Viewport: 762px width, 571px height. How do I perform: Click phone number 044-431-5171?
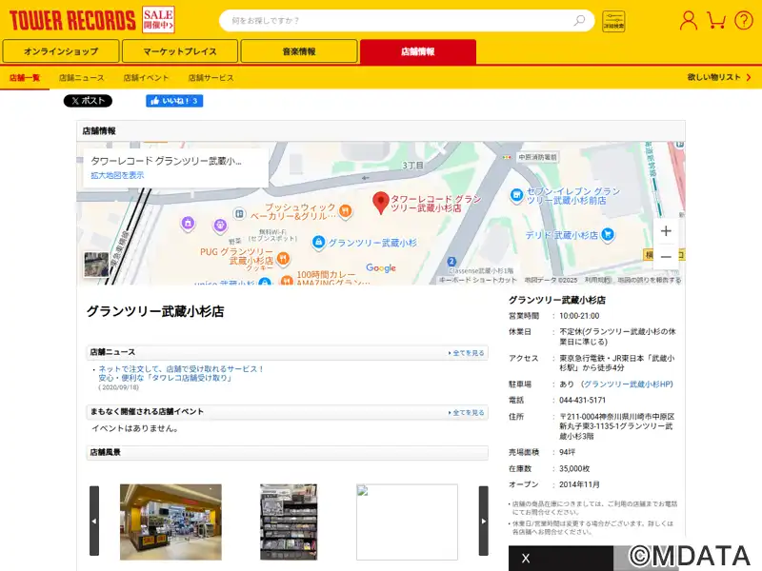[582, 400]
